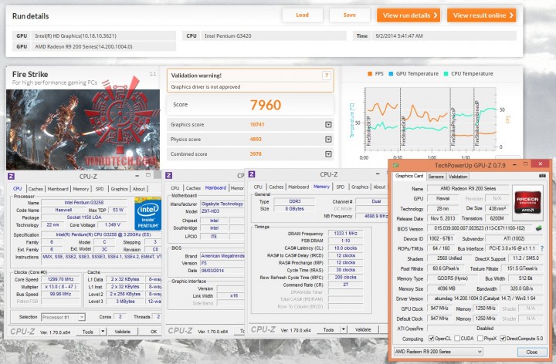Image resolution: width=556 pixels, height=364 pixels.
Task: Switch to Caches tab in first CPU-Z window
Action: click(x=36, y=189)
